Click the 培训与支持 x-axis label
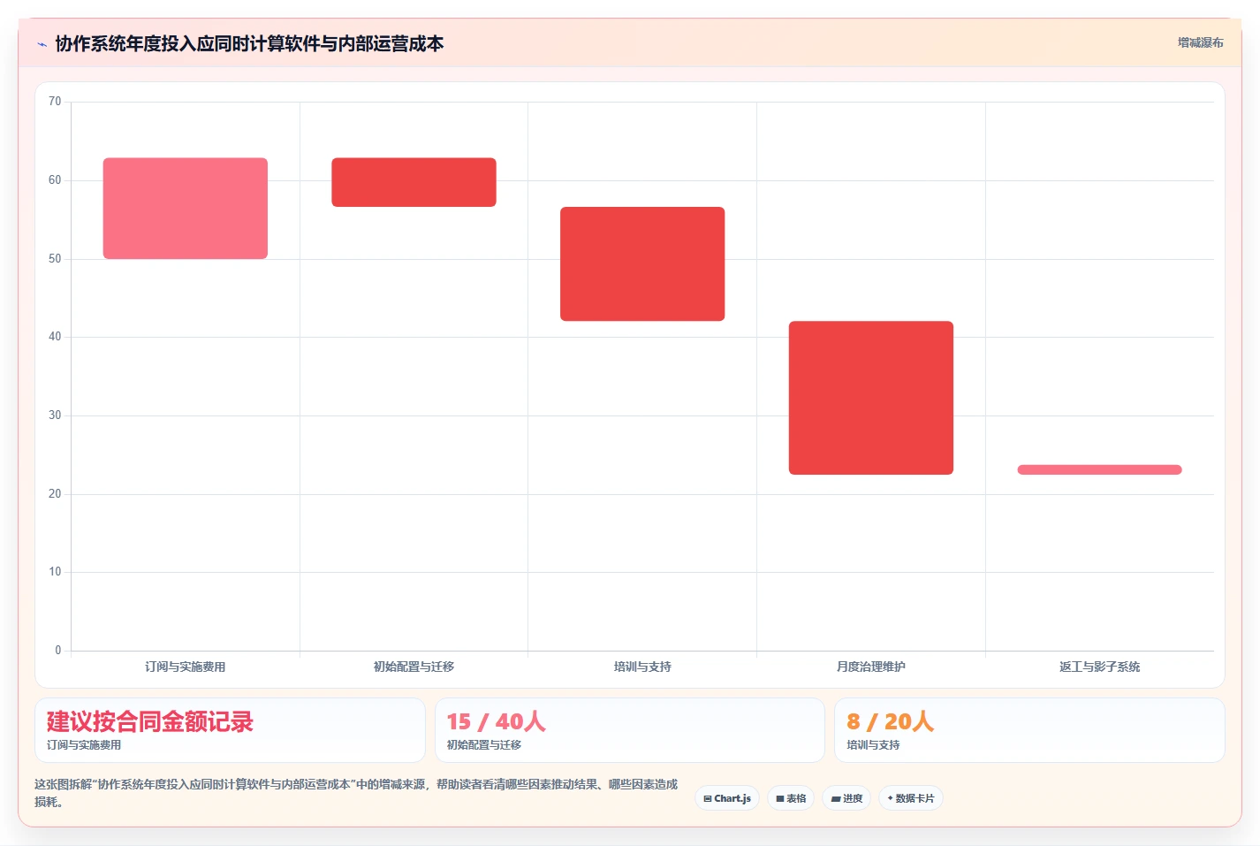Viewport: 1260px width, 846px height. point(642,667)
